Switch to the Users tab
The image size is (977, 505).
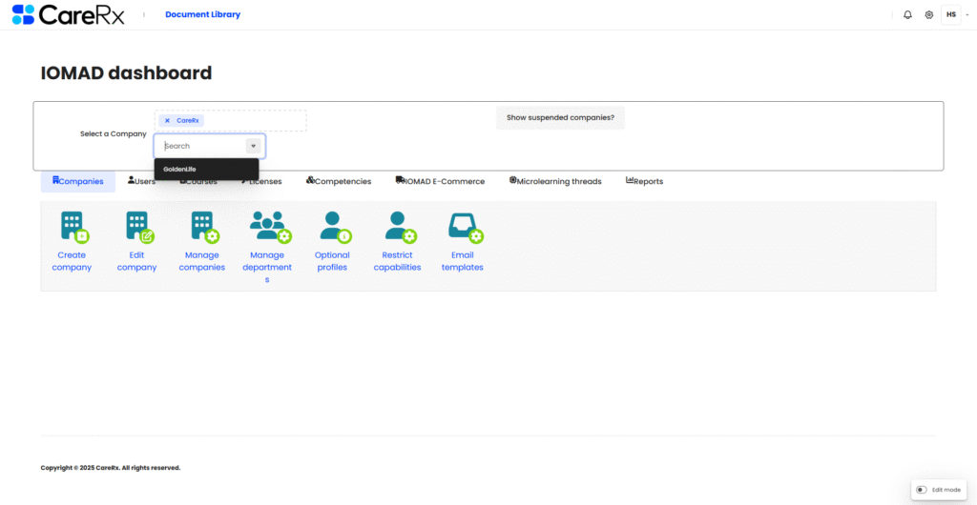[141, 182]
